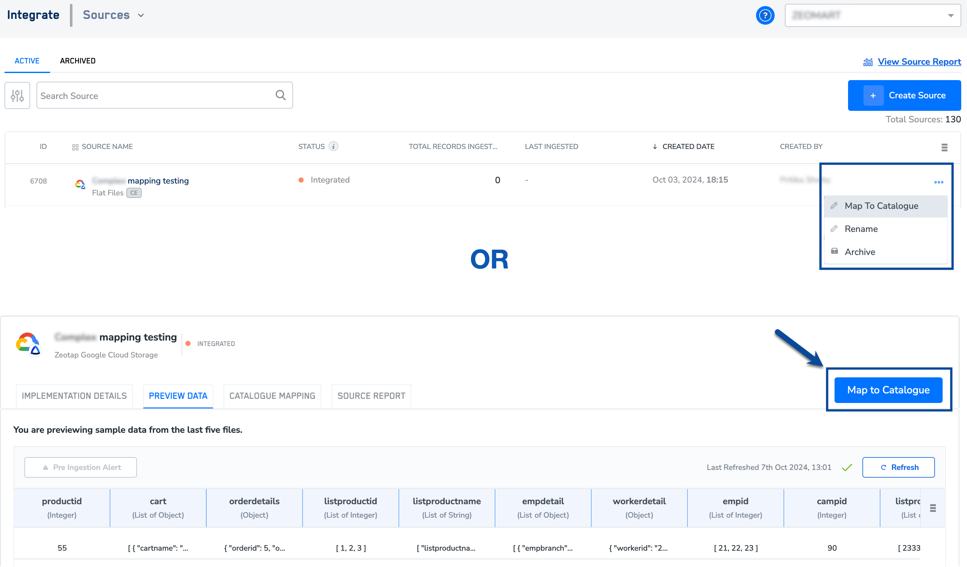
Task: Open the preview data column menu icon
Action: click(933, 508)
